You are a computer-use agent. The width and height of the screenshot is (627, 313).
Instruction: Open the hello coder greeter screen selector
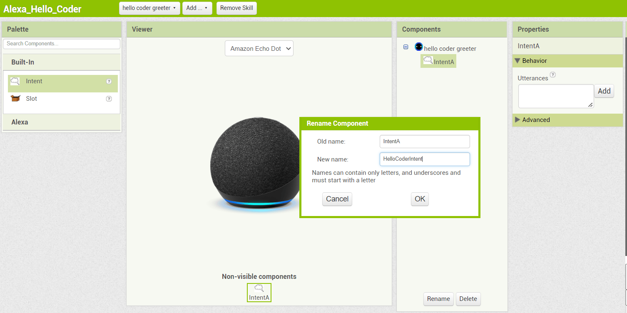point(149,8)
